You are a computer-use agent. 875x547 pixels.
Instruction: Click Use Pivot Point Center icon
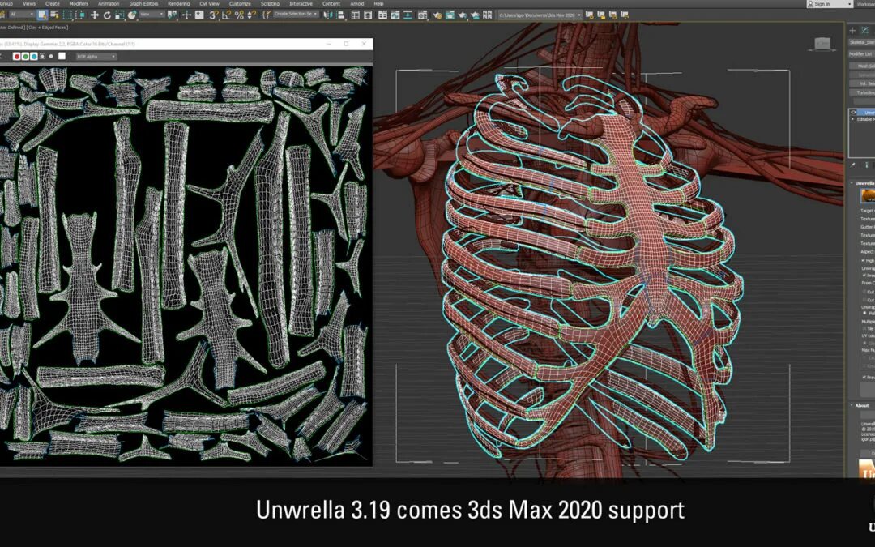pos(172,15)
